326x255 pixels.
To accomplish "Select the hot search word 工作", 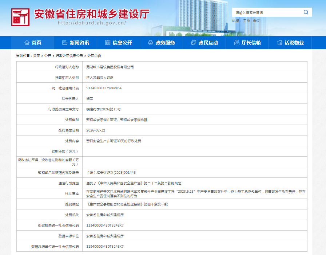I will (x=247, y=21).
